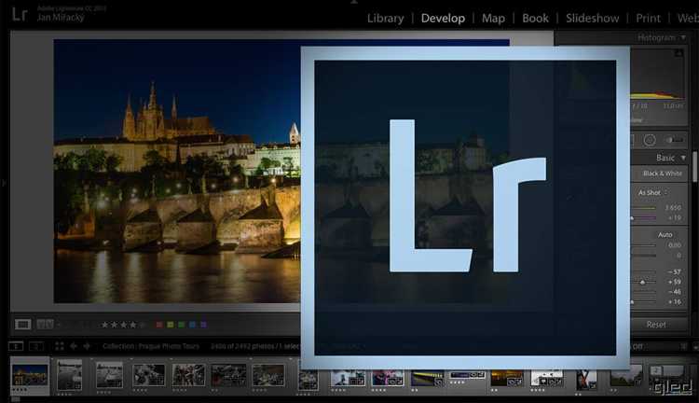
Task: Select the Radial Filter circle tool
Action: point(650,140)
